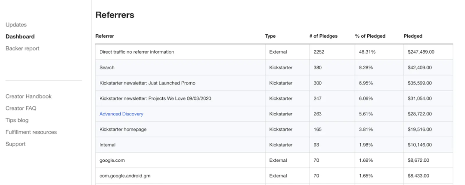Click the Support link
This screenshot has height=185, width=465.
click(15, 144)
